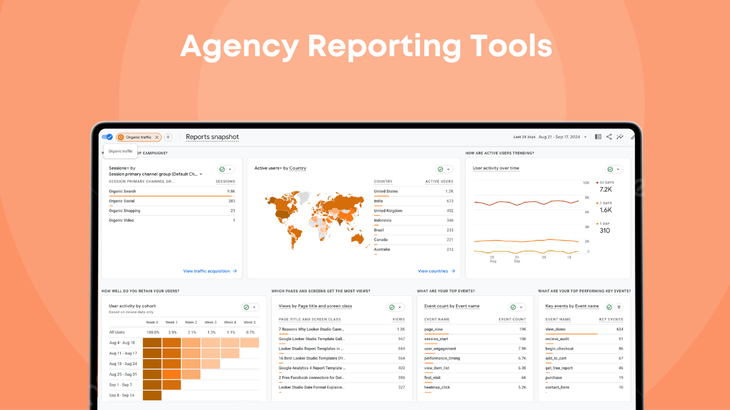The width and height of the screenshot is (730, 410).
Task: Select get_free_report key event row
Action: tap(584, 368)
